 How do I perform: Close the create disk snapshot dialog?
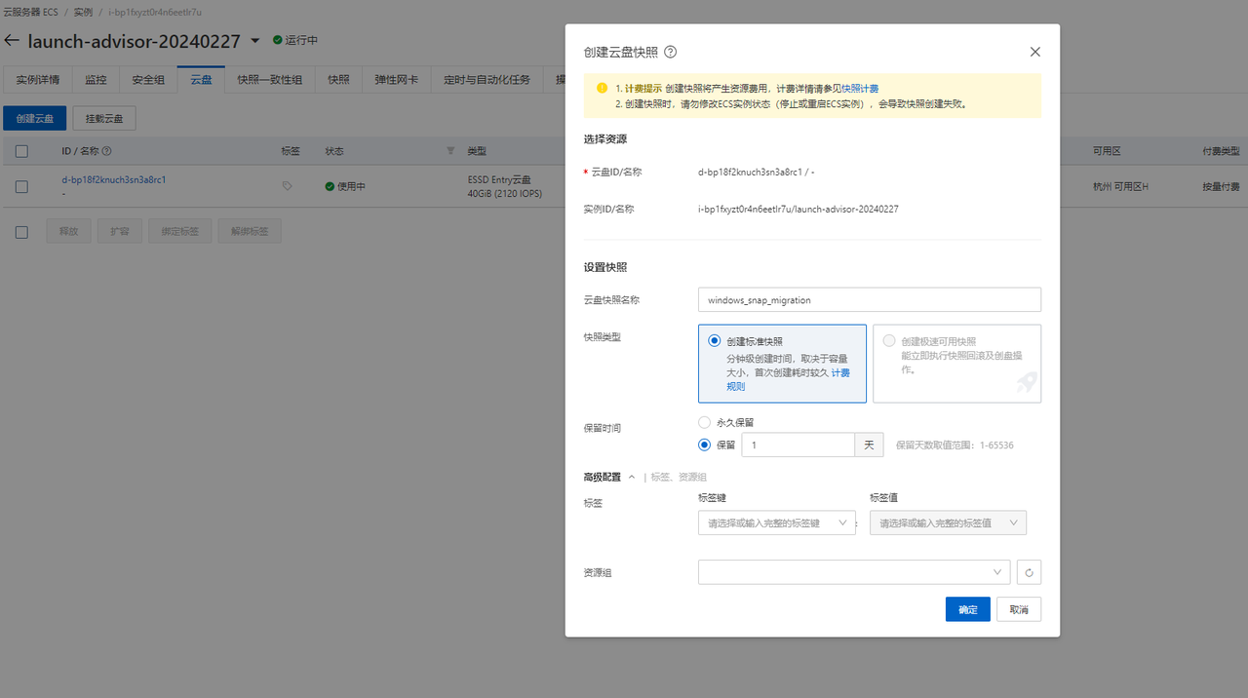[x=1035, y=52]
